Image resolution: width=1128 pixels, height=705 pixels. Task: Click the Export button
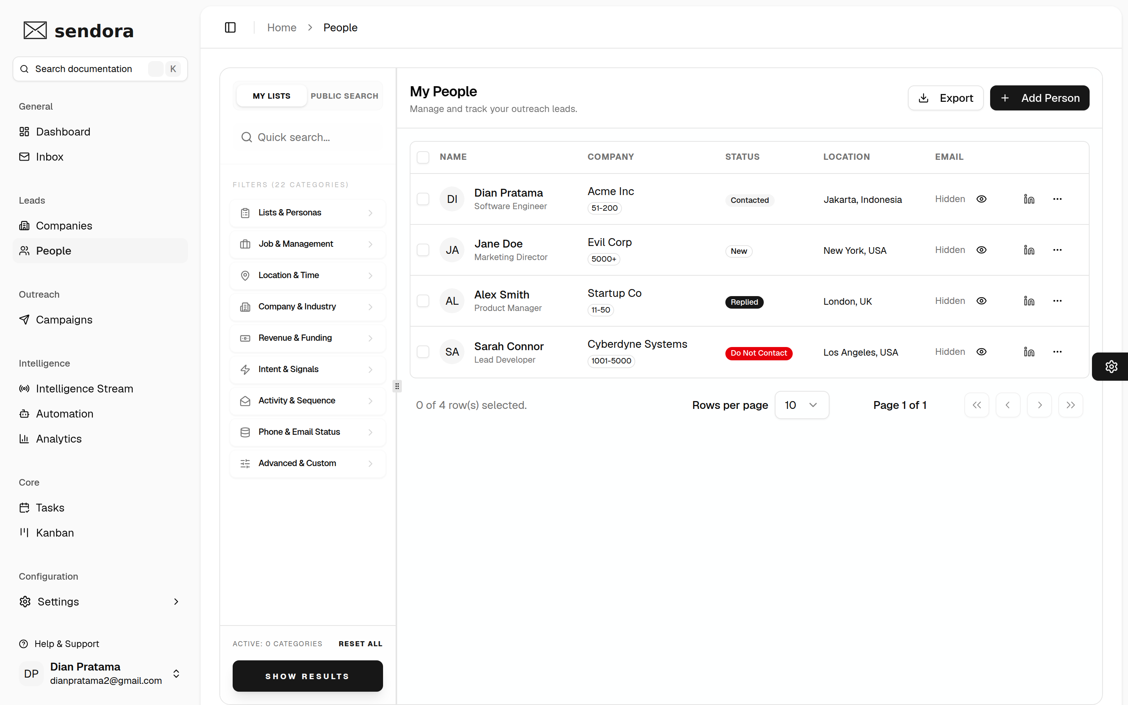[x=945, y=98]
